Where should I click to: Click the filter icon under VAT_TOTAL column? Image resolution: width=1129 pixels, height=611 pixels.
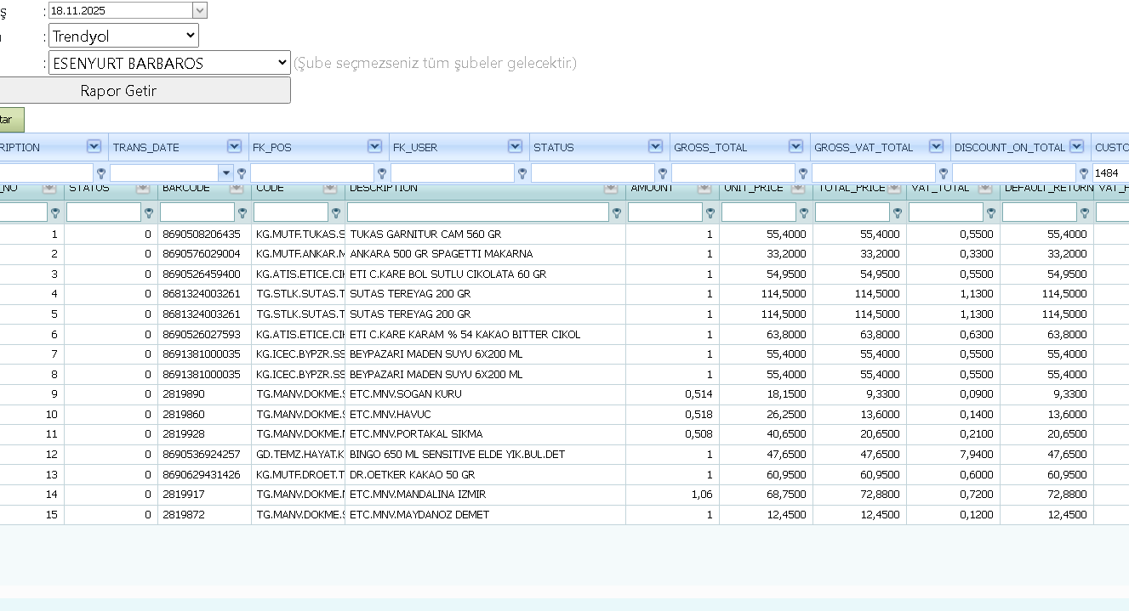tap(991, 212)
